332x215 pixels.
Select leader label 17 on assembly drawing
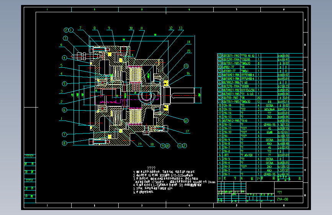click(x=187, y=132)
